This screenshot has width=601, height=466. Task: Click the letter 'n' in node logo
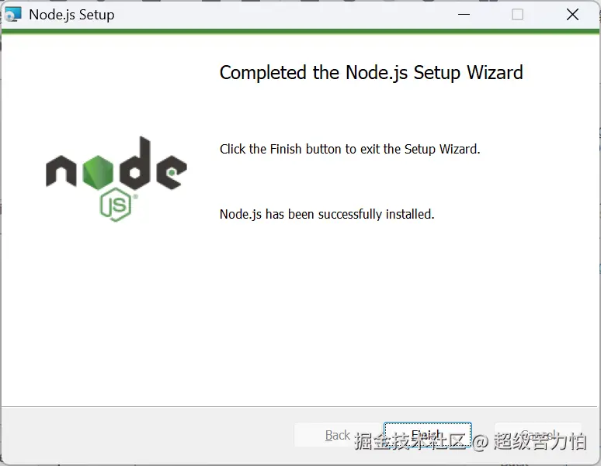61,171
